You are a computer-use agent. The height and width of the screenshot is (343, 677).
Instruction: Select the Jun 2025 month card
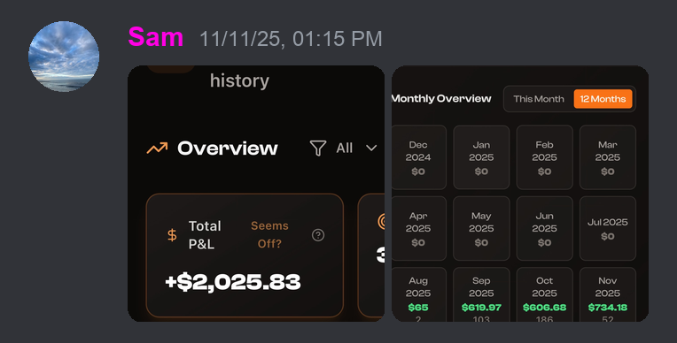coord(544,228)
